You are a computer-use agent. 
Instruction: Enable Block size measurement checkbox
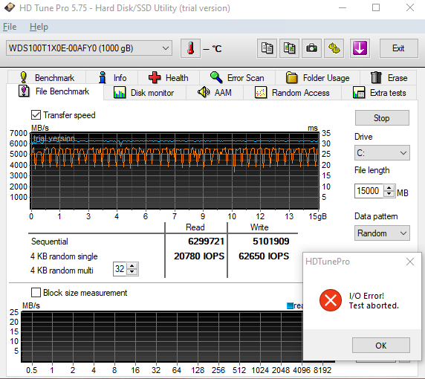click(x=36, y=293)
